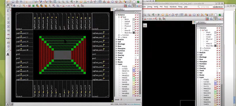Screen dimensions: 236x106
Task: Click the open folder icon in left window toolbar
Action: pyautogui.click(x=9, y=2)
